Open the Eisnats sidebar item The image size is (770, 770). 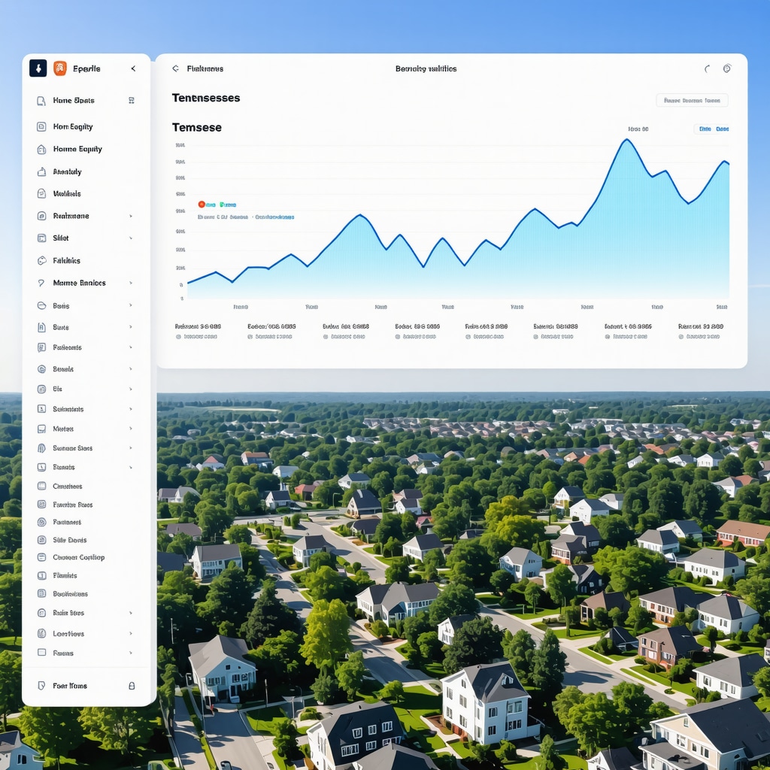pos(86,467)
